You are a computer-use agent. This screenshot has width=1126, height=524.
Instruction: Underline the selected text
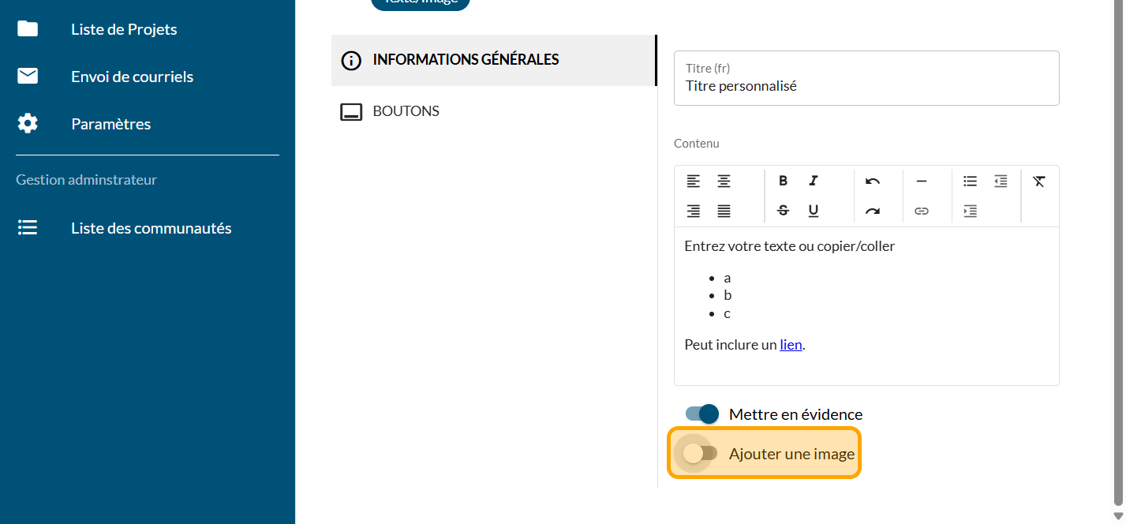pyautogui.click(x=814, y=211)
